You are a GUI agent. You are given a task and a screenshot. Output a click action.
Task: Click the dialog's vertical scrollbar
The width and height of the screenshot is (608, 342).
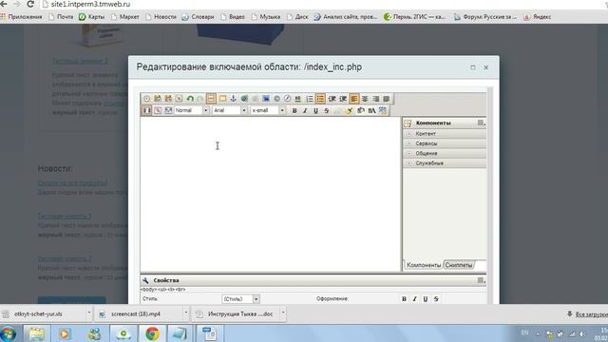(490, 196)
